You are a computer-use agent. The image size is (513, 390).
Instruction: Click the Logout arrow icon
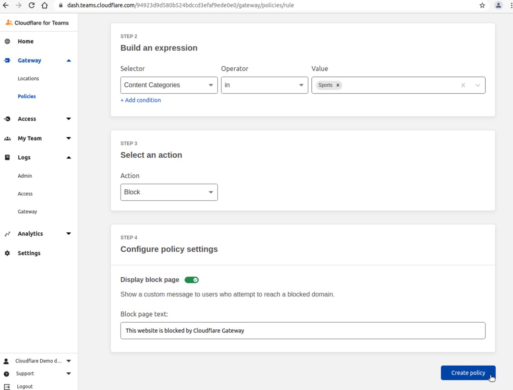[x=7, y=387]
